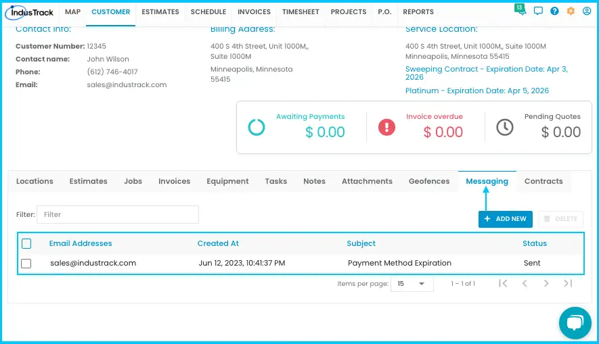The image size is (599, 344).
Task: Click the sales@industrack.com table cell
Action: [93, 263]
